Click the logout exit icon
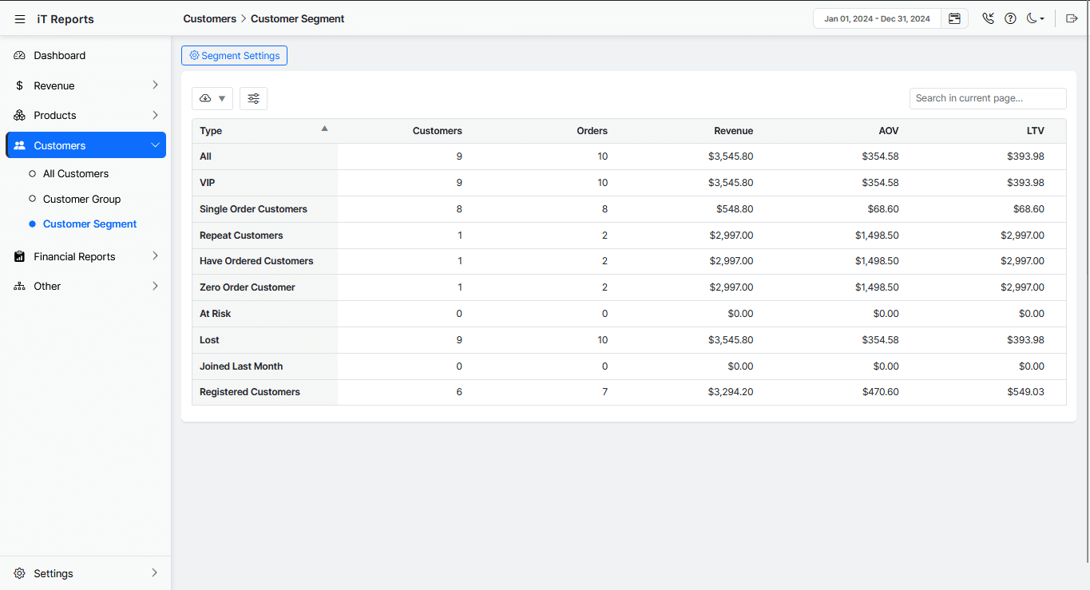1090x590 pixels. pyautogui.click(x=1072, y=18)
